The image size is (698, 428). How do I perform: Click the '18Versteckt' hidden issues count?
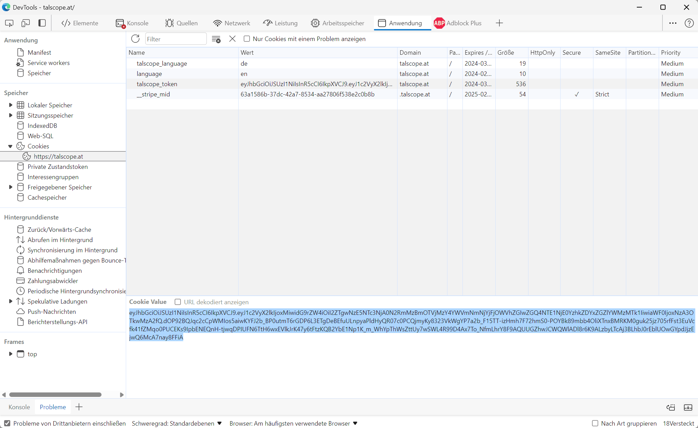678,423
